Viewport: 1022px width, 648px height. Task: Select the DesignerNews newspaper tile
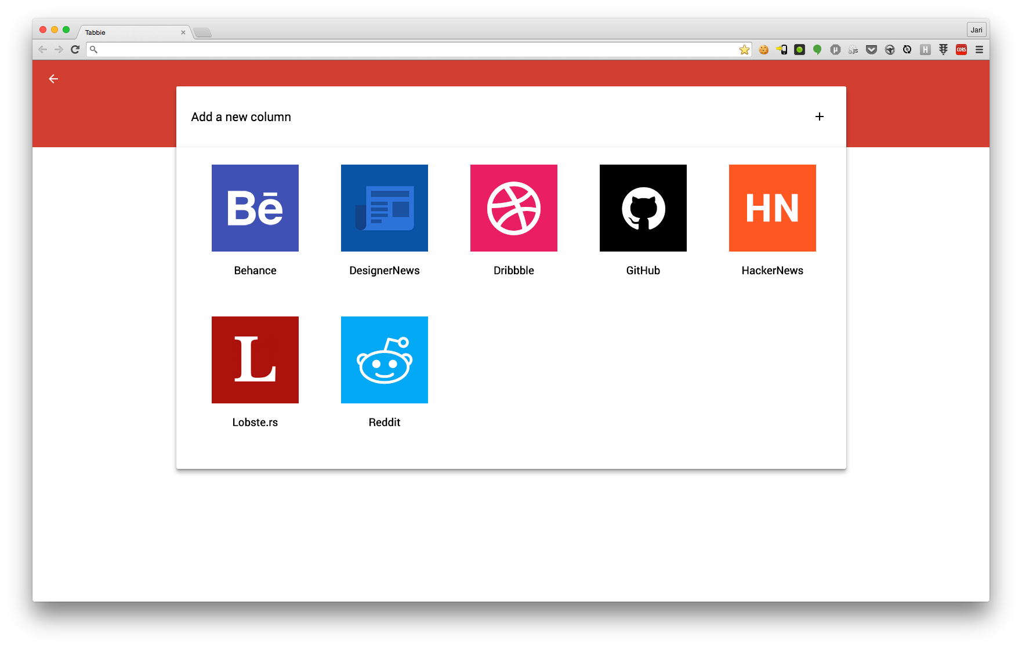click(x=385, y=208)
